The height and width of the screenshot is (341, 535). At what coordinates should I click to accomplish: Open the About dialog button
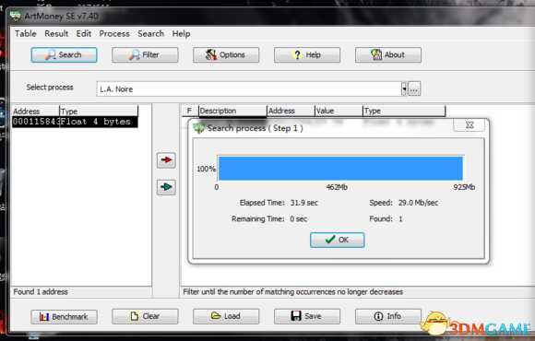pyautogui.click(x=388, y=55)
